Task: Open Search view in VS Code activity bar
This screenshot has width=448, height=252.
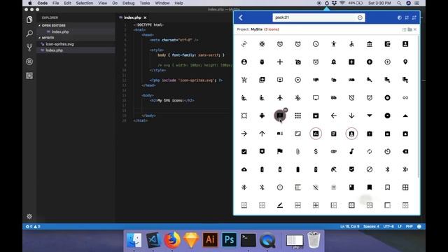Action: (x=29, y=34)
